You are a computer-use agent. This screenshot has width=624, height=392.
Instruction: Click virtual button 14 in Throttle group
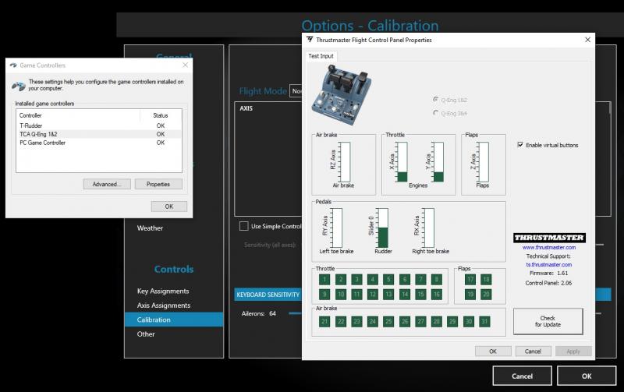pos(405,295)
